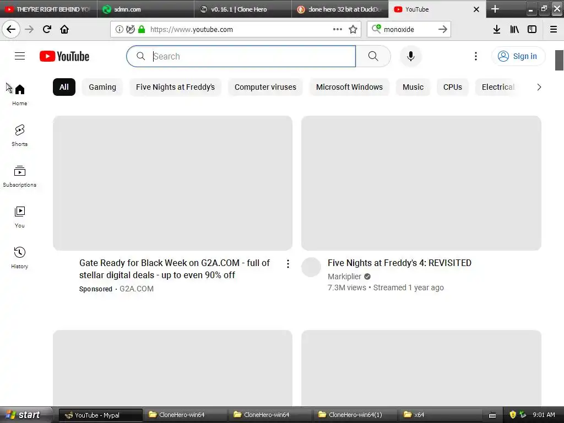Open the G2A sponsored video thumbnail

pos(172,183)
